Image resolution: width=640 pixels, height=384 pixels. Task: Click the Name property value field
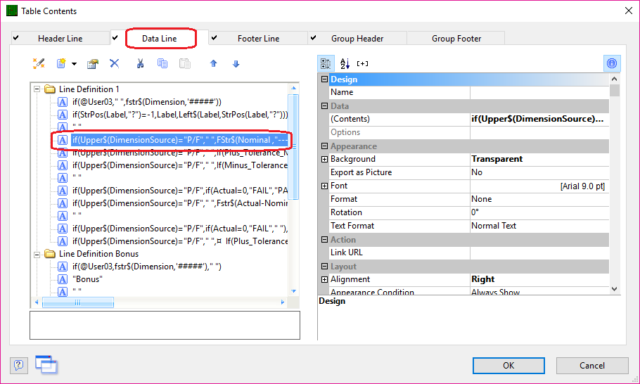pyautogui.click(x=539, y=92)
